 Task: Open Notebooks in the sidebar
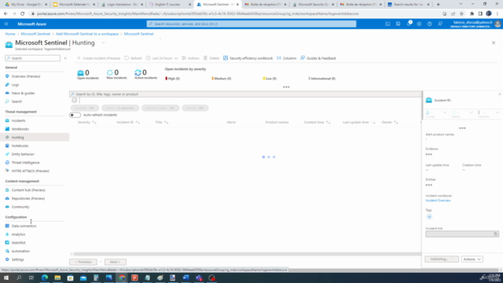coord(20,145)
